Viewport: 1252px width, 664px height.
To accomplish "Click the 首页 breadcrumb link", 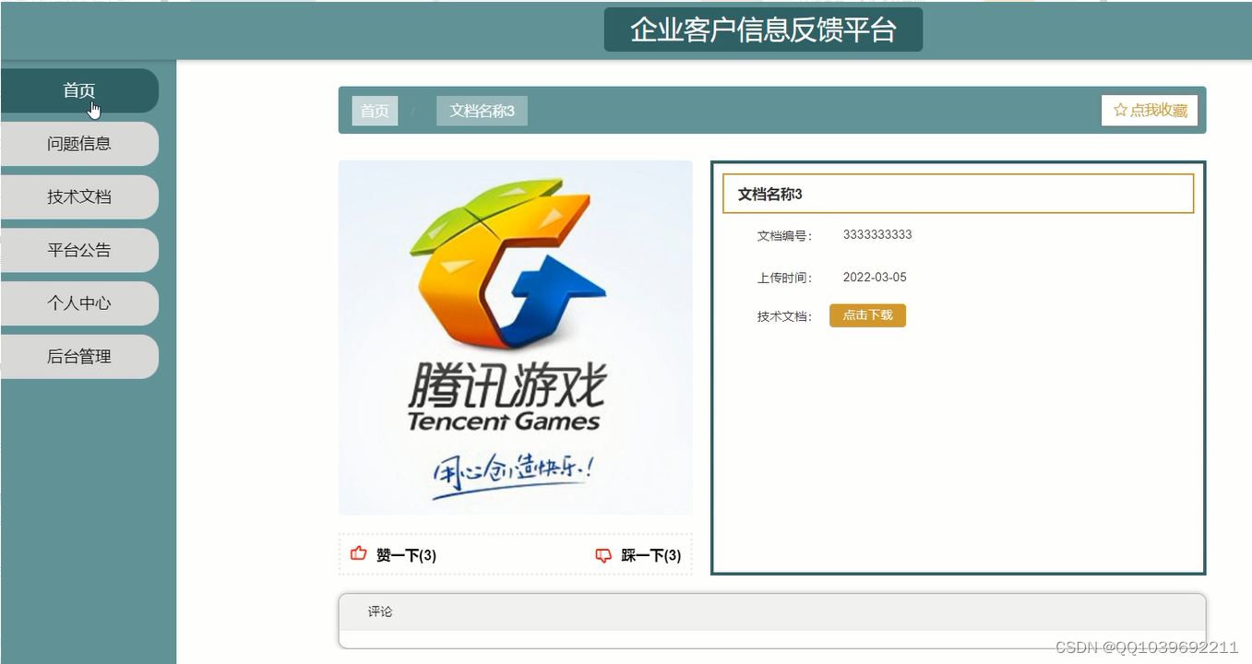I will coord(375,111).
